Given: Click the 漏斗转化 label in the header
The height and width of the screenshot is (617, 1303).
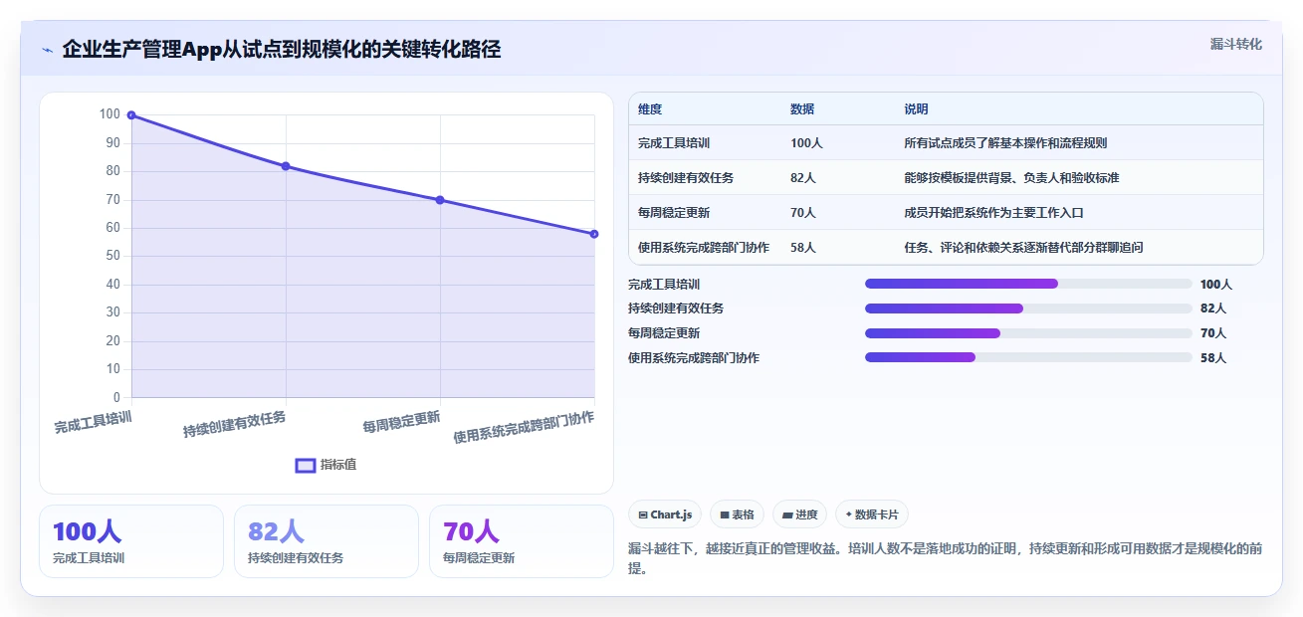Looking at the screenshot, I should [1236, 44].
